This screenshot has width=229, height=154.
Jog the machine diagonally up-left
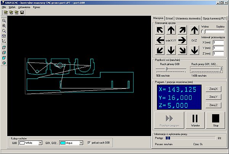coord(160,30)
